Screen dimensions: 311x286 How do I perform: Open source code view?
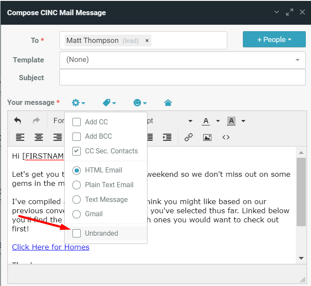226,137
